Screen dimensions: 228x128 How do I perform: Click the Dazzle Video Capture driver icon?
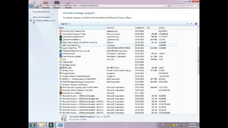(61, 42)
